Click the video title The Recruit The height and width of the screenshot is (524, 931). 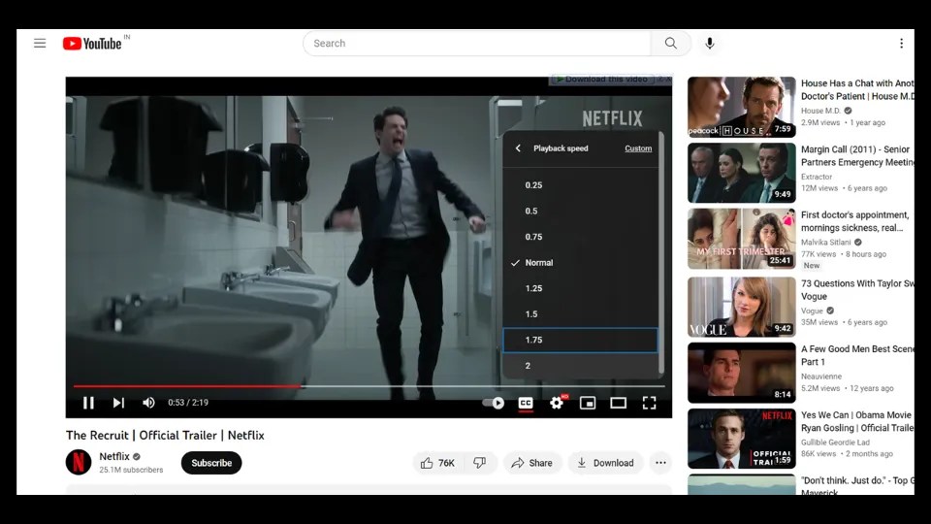[x=165, y=436]
